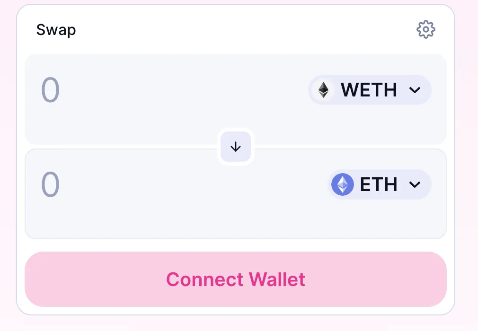The image size is (478, 331).
Task: Tap the dark Ethereum diamond icon beside WETH
Action: click(323, 90)
